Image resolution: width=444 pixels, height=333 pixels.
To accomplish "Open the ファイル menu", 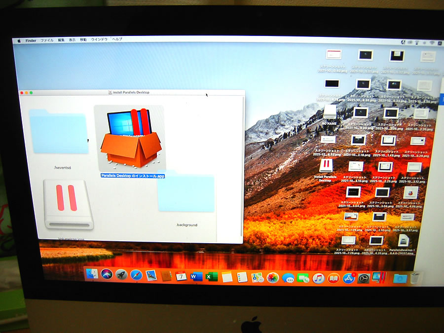I will [x=47, y=40].
